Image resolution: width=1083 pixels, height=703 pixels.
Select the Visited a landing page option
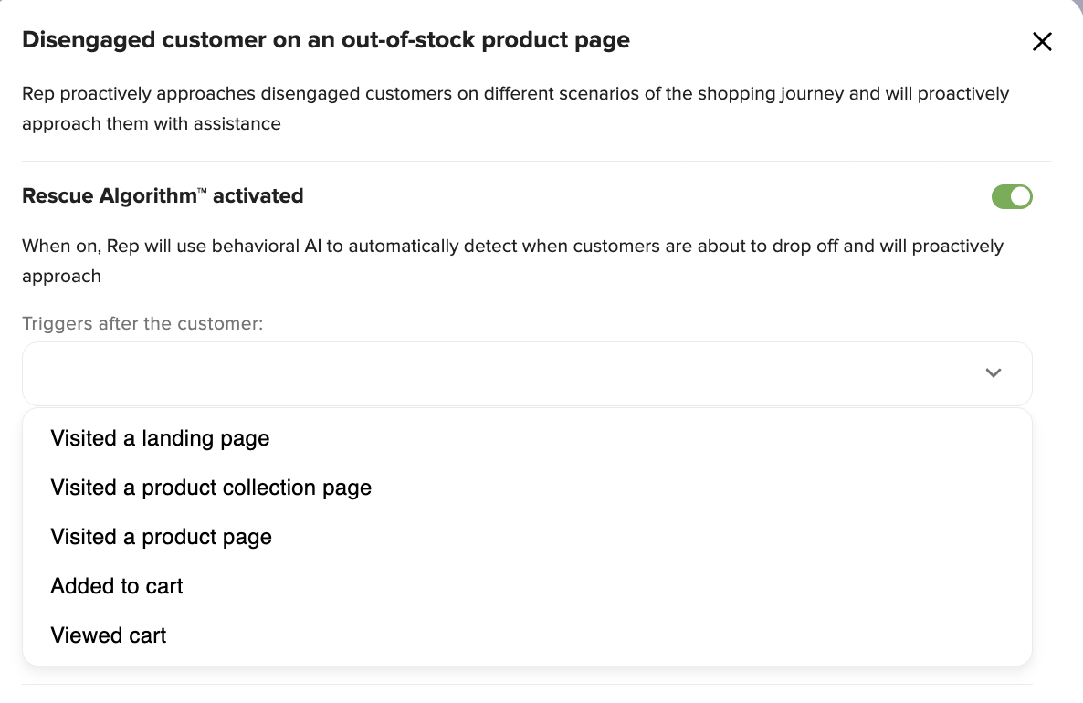coord(527,438)
